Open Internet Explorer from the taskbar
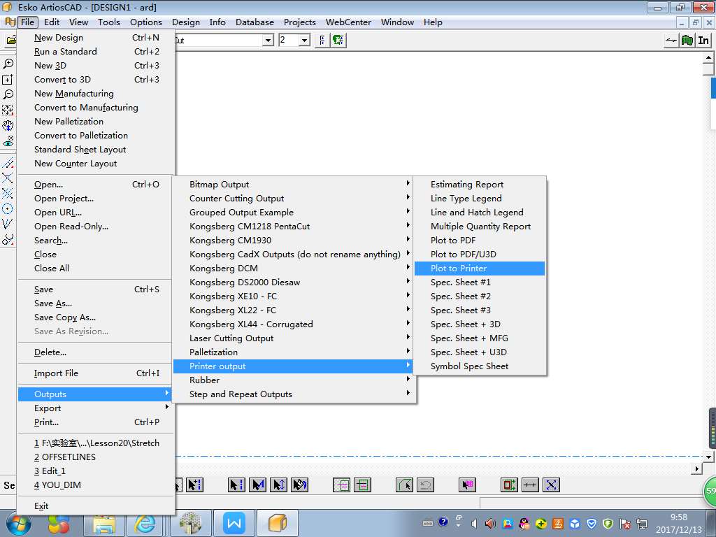The image size is (716, 537). pos(145,522)
